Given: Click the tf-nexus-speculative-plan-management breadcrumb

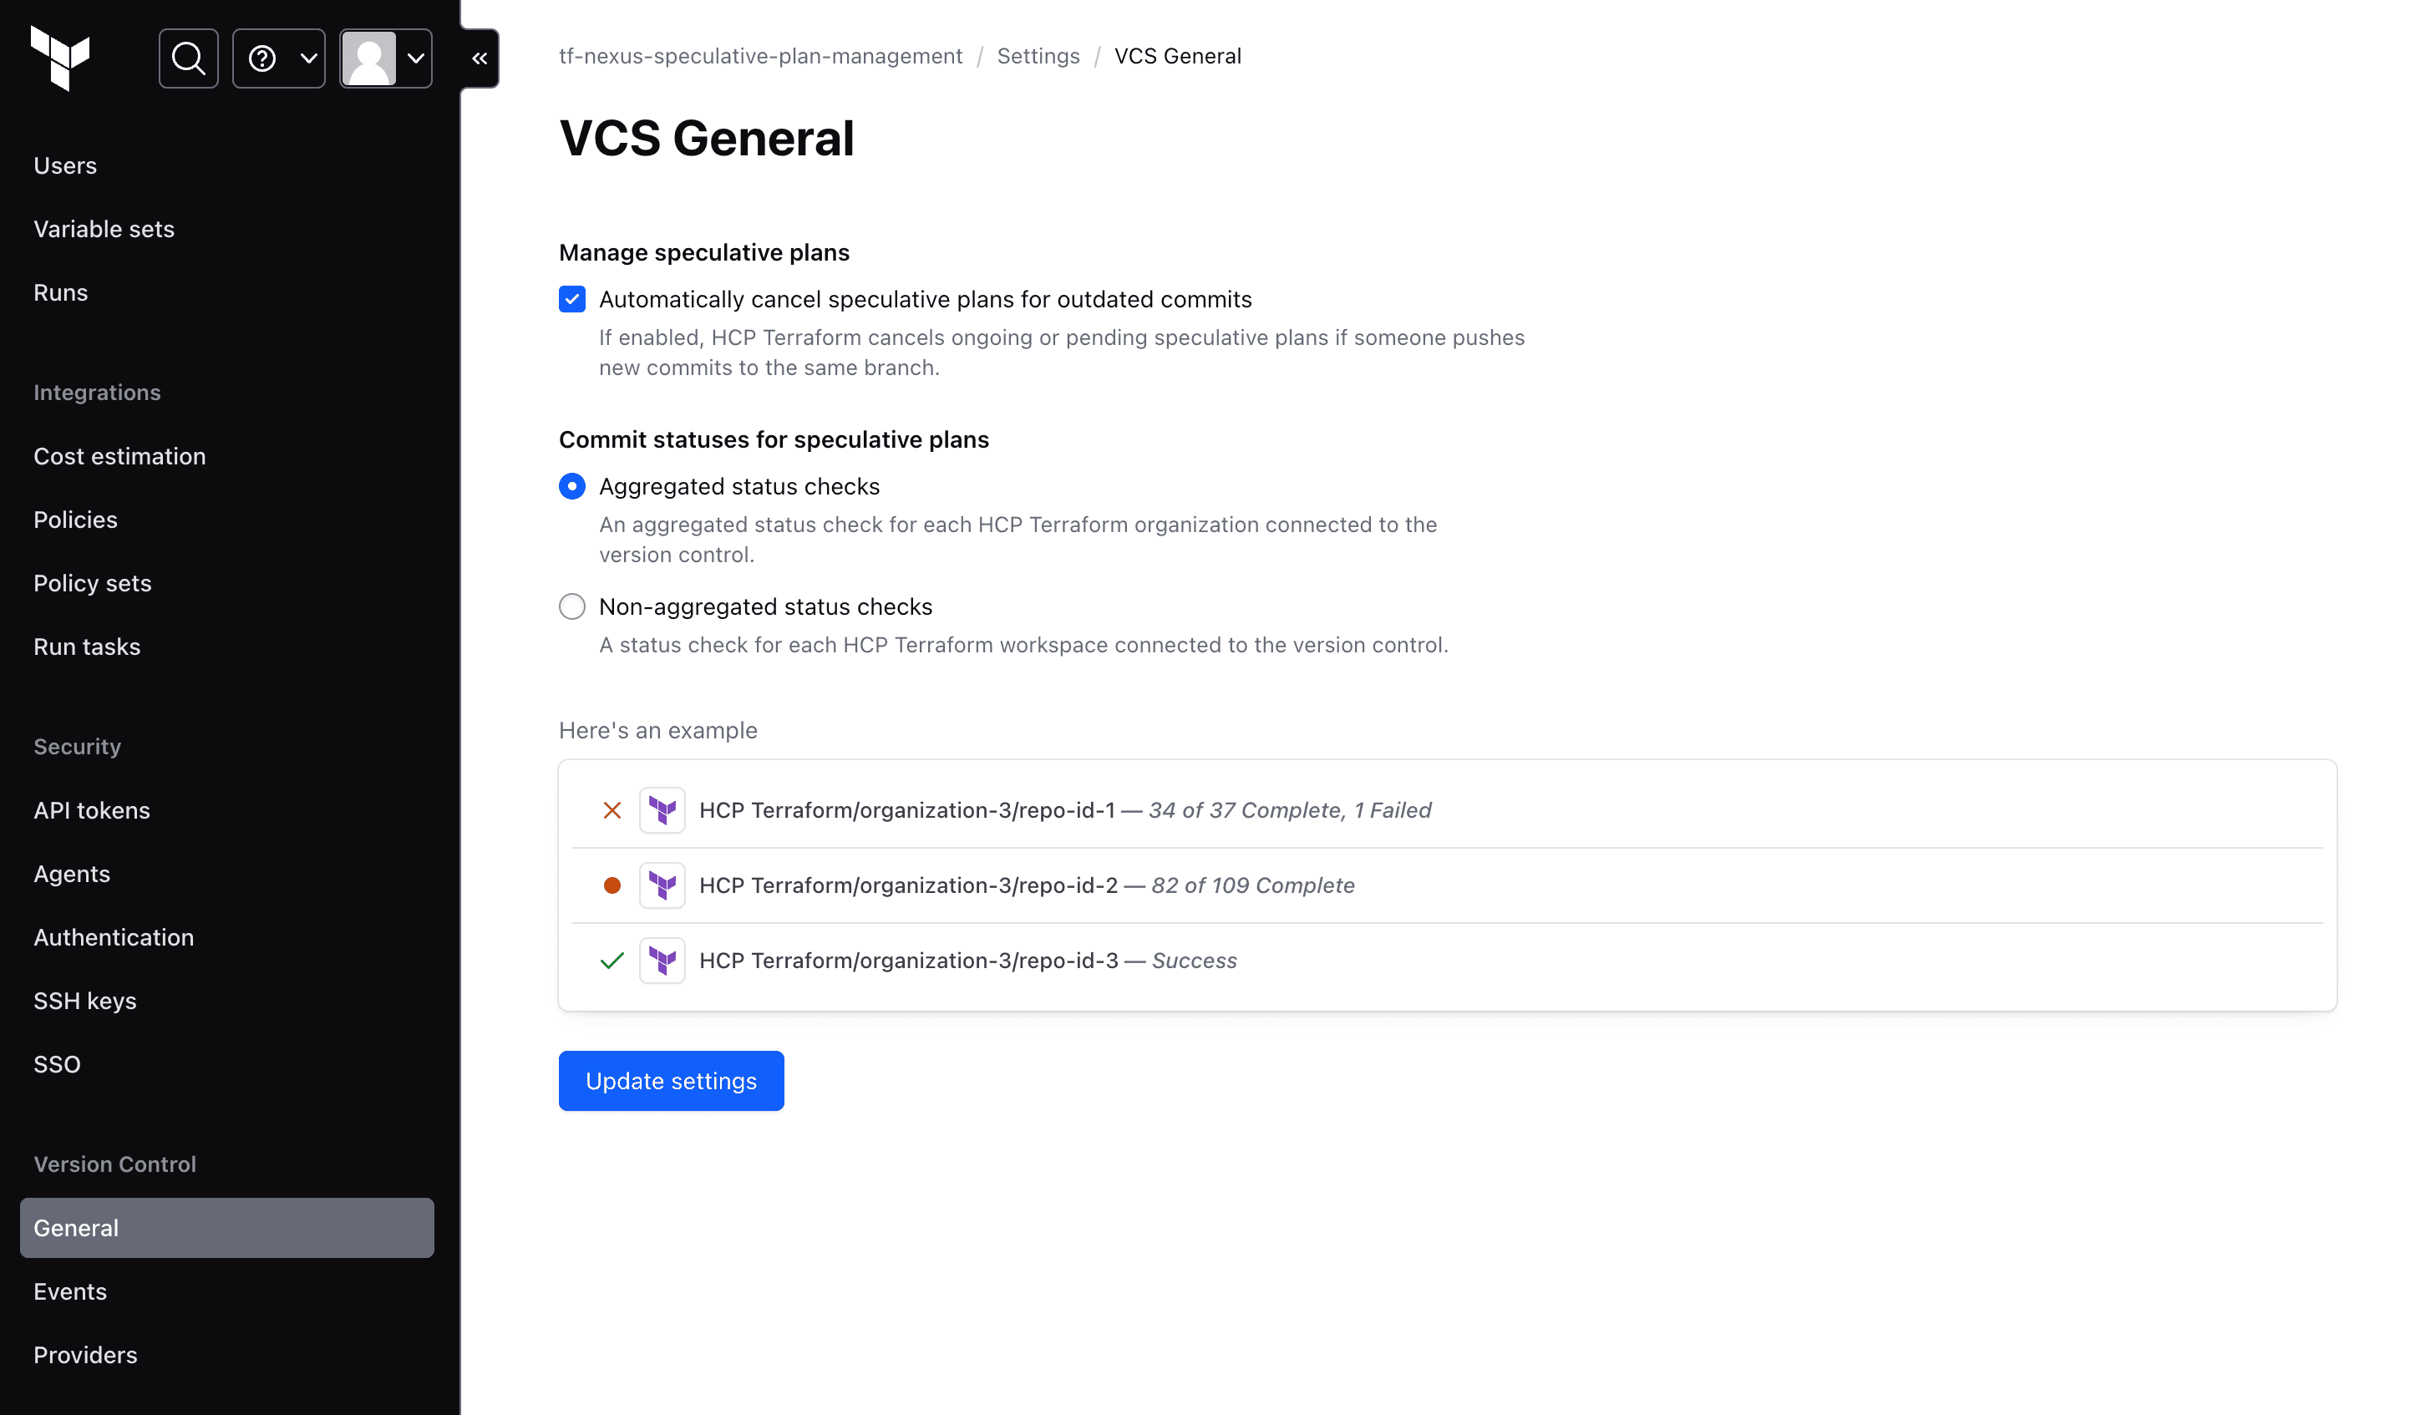Looking at the screenshot, I should click(760, 56).
